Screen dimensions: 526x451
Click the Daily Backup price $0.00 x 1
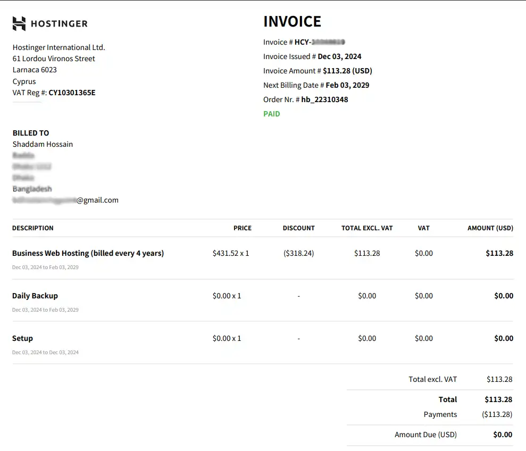(x=227, y=296)
